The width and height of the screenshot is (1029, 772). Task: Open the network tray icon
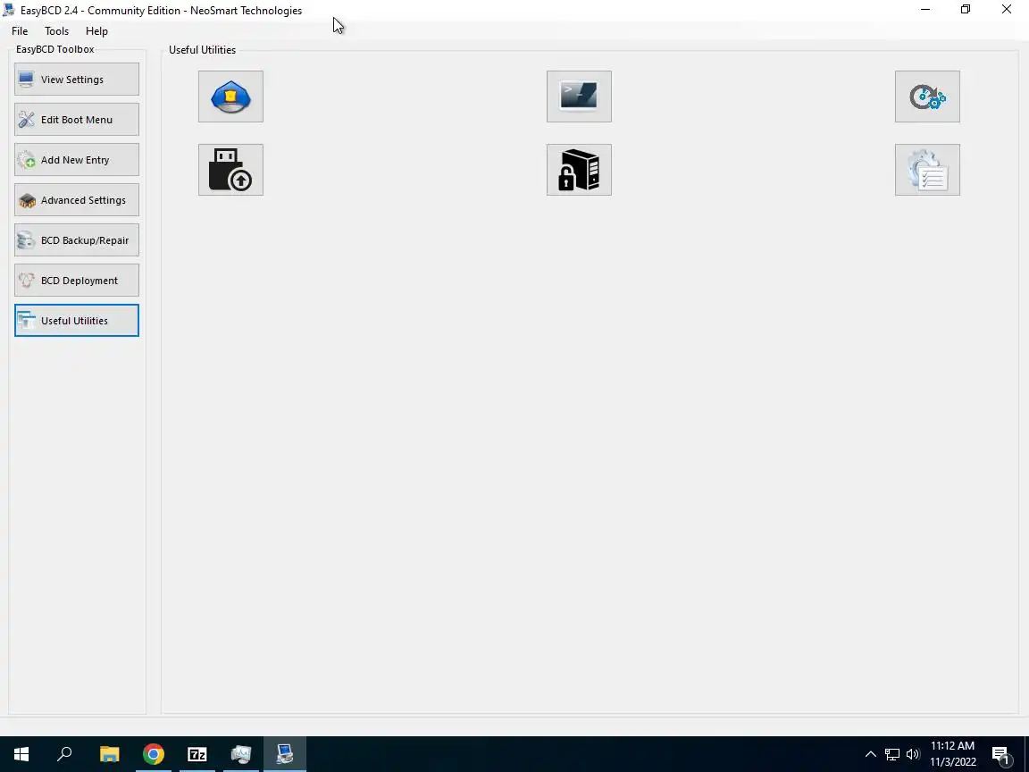(891, 754)
